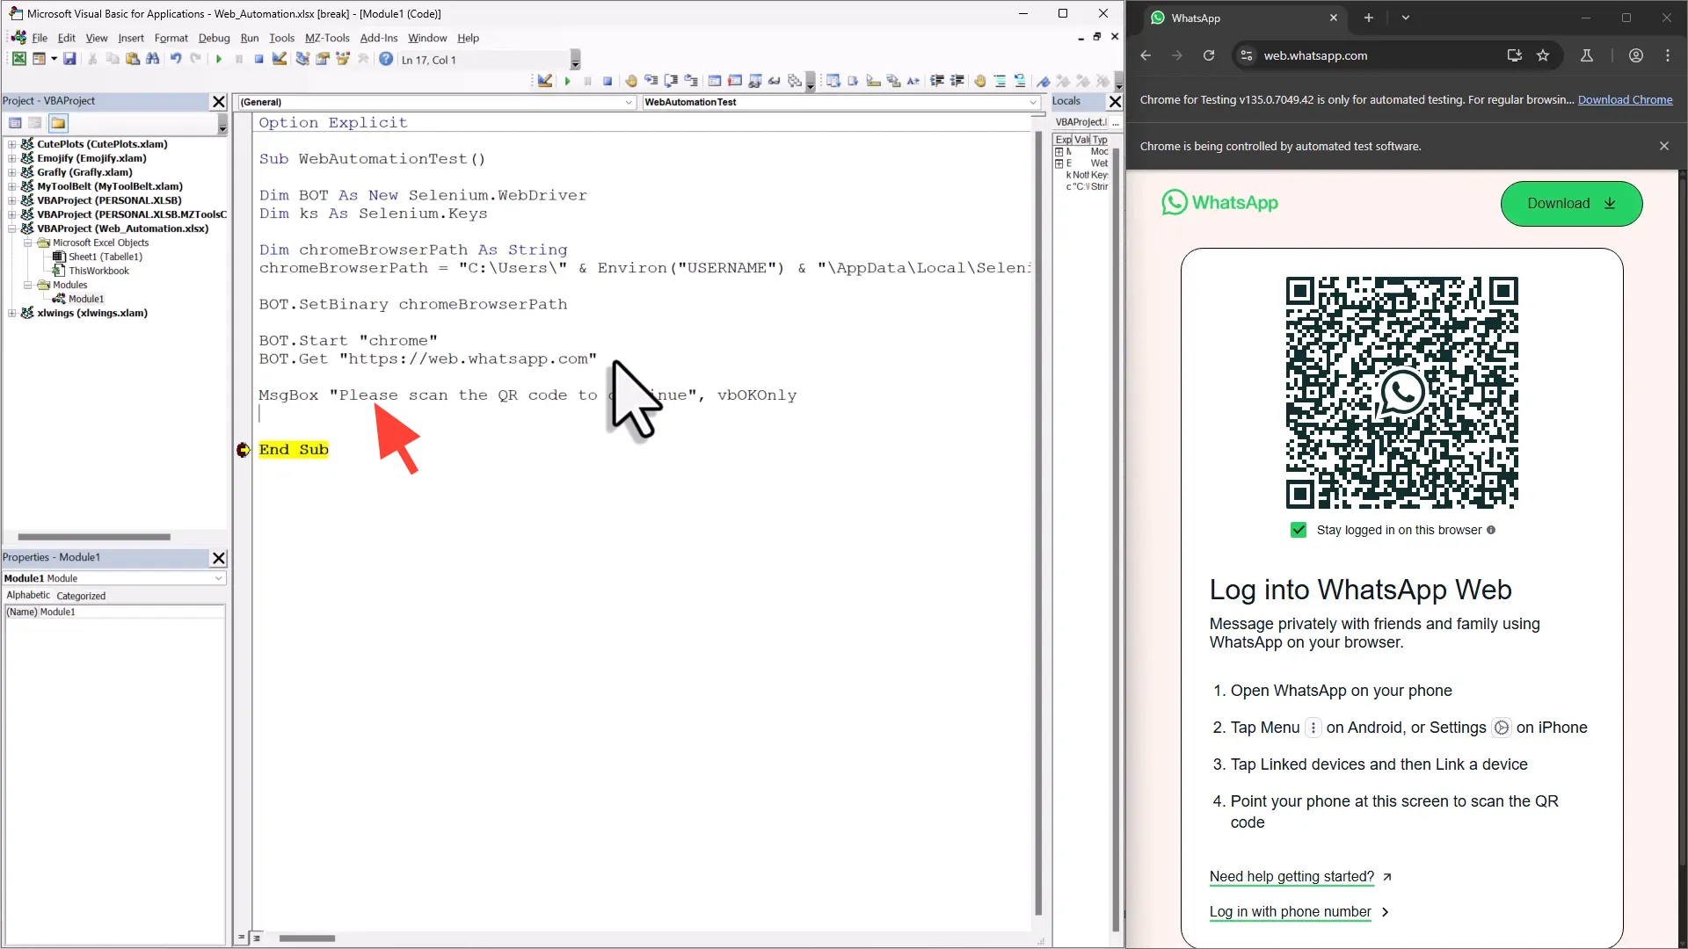Click the Log in with phone number link
The height and width of the screenshot is (949, 1688).
[1291, 912]
